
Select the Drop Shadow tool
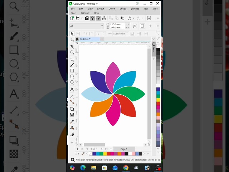pyautogui.click(x=72, y=109)
